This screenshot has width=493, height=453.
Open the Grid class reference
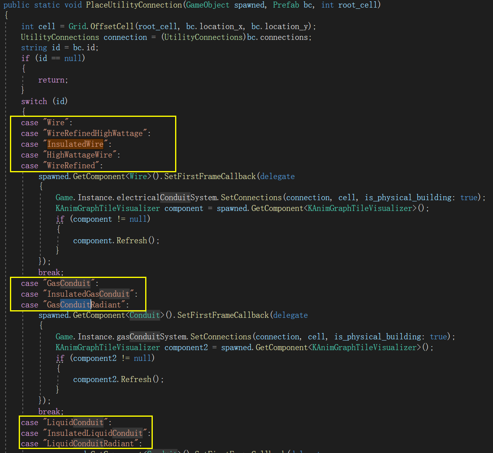pyautogui.click(x=77, y=27)
